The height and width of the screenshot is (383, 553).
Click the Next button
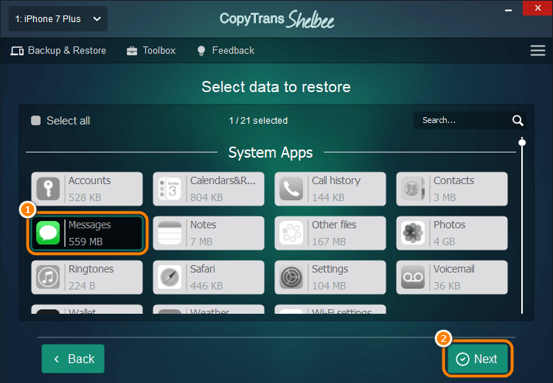pos(478,359)
